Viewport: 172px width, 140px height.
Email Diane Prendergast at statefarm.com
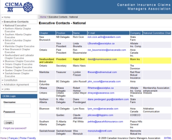(x=108, y=99)
